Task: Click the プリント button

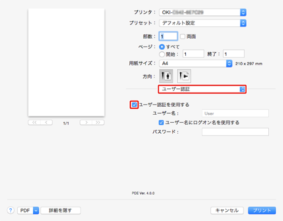Action: (x=262, y=211)
